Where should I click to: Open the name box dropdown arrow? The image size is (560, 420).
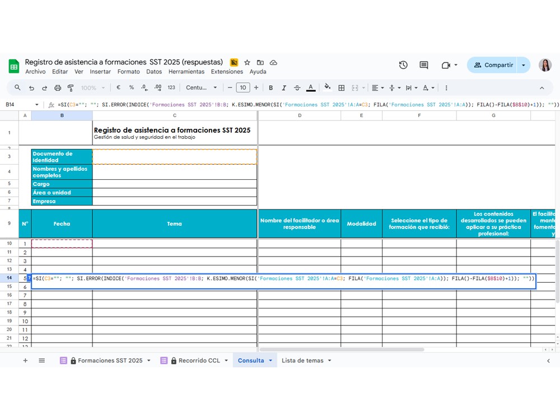point(37,105)
